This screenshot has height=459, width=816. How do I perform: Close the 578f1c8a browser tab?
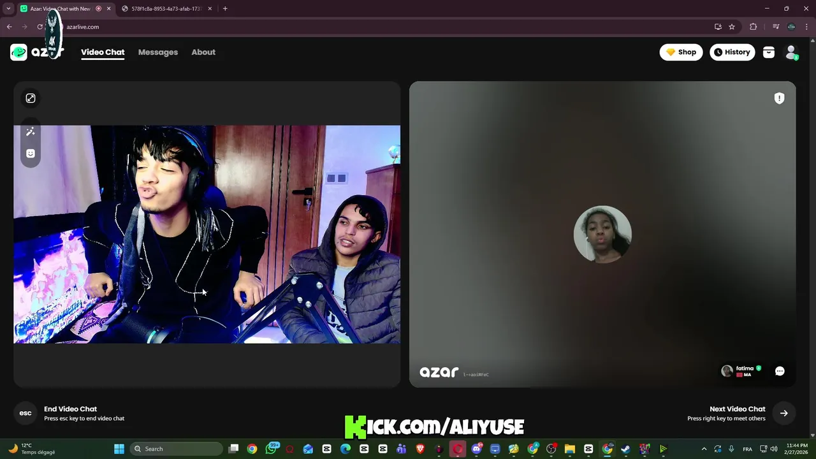210,9
